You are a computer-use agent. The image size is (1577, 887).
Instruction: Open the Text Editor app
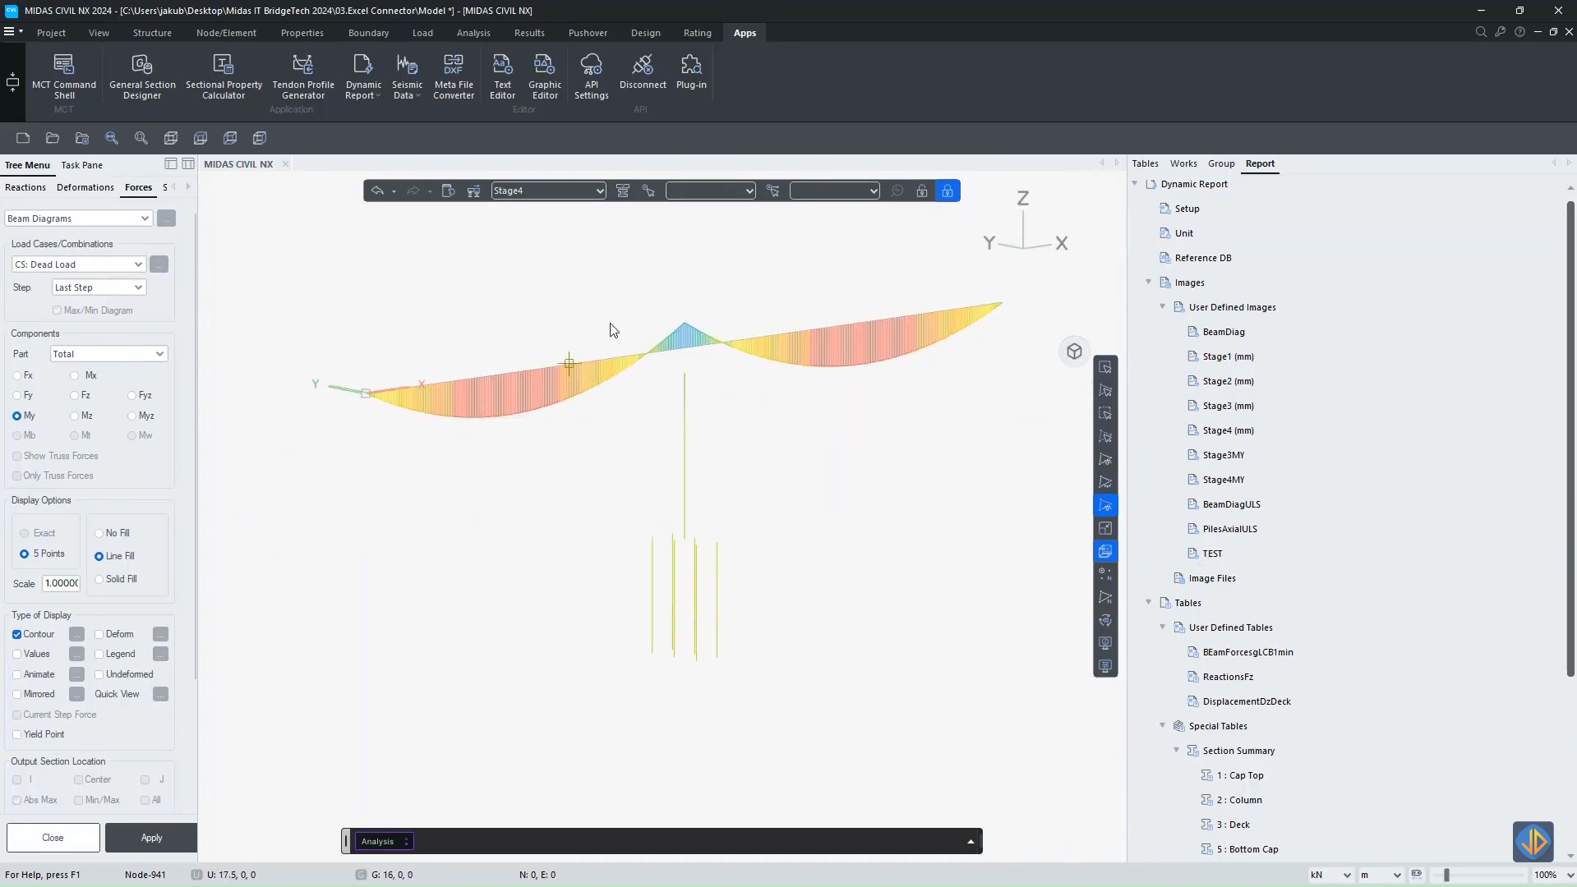[502, 76]
